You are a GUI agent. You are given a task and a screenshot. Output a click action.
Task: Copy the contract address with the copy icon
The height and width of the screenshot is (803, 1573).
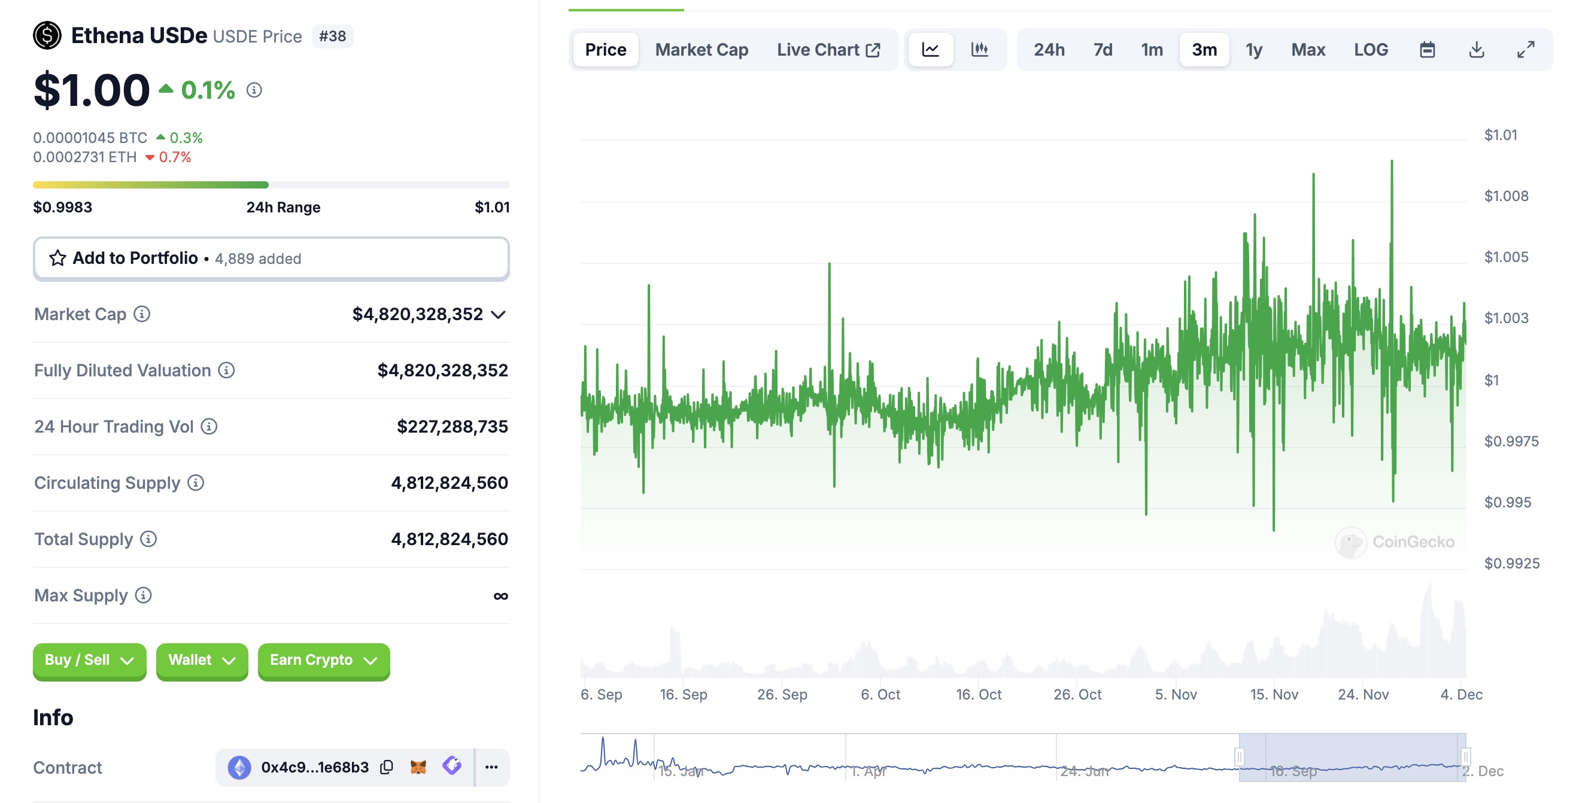[x=387, y=767]
